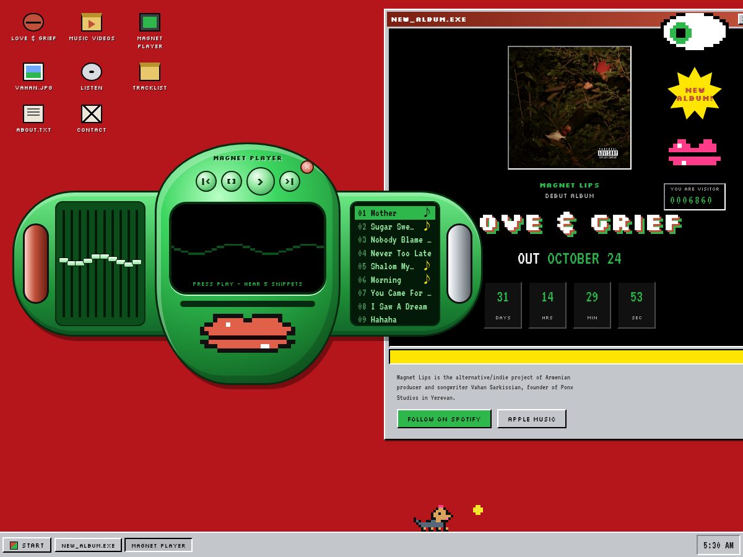This screenshot has width=743, height=557.
Task: Click the pixel mouse above taskbar
Action: click(x=433, y=519)
